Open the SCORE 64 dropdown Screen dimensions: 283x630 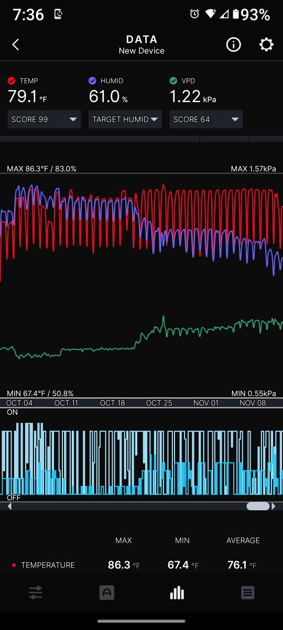coord(206,119)
